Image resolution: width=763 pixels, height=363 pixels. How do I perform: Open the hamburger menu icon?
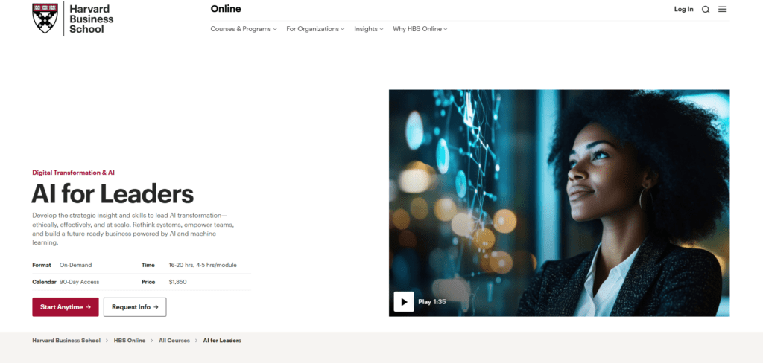tap(722, 9)
